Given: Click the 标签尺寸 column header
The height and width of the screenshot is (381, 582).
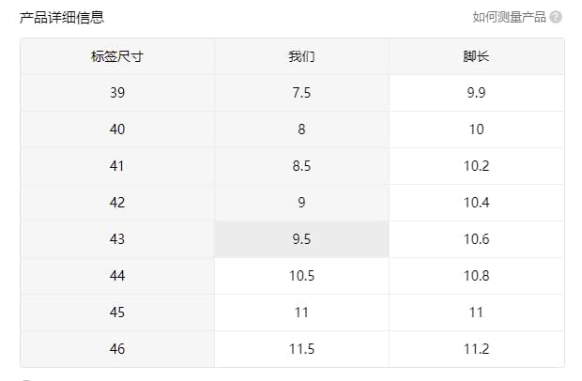Looking at the screenshot, I should [117, 56].
